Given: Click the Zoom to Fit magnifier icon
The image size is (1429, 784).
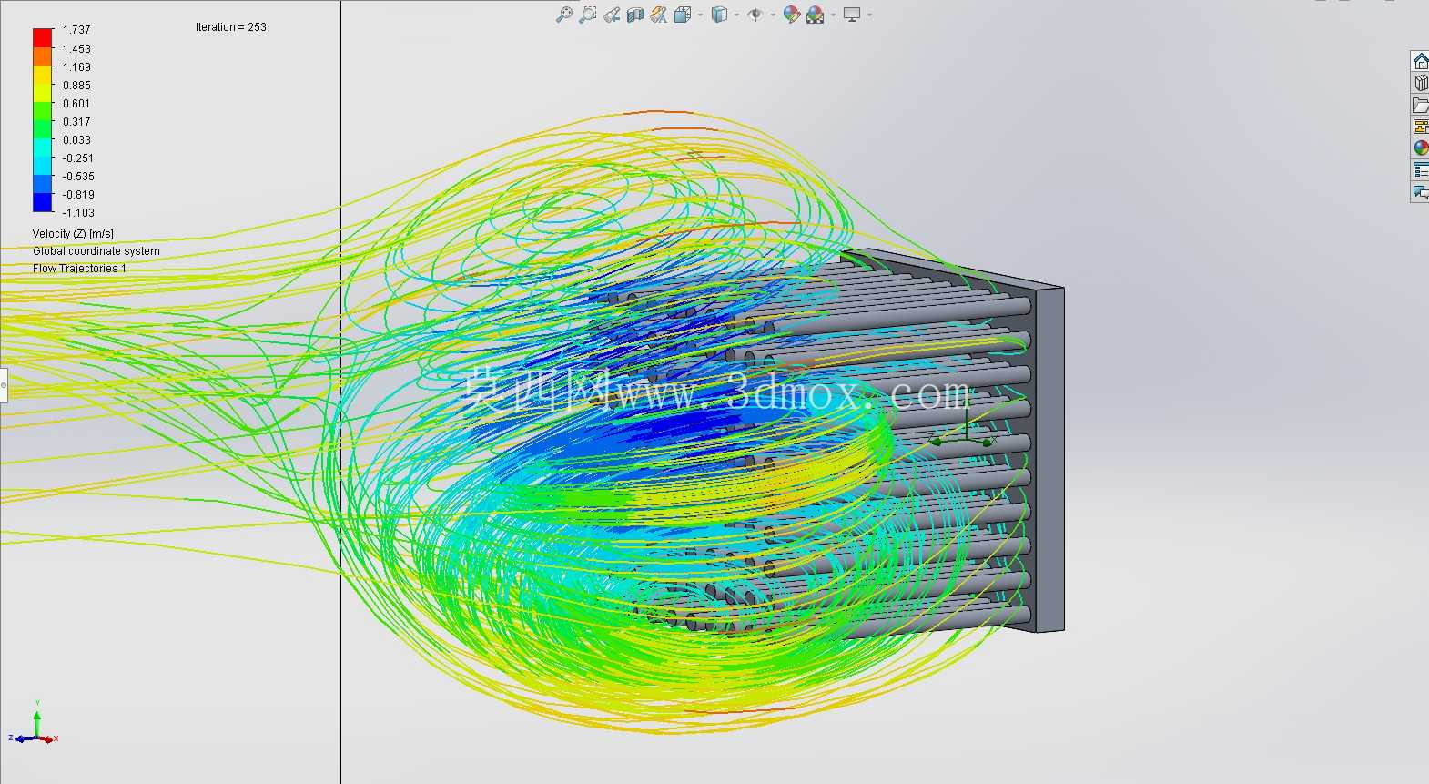Looking at the screenshot, I should 564,15.
